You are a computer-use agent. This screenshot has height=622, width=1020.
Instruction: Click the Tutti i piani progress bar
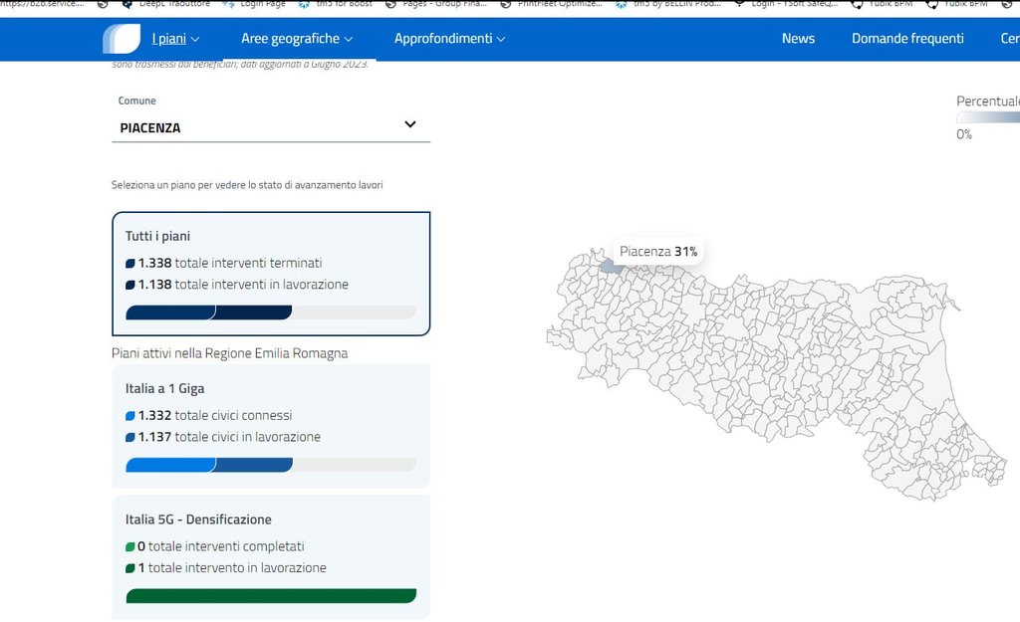coord(271,312)
